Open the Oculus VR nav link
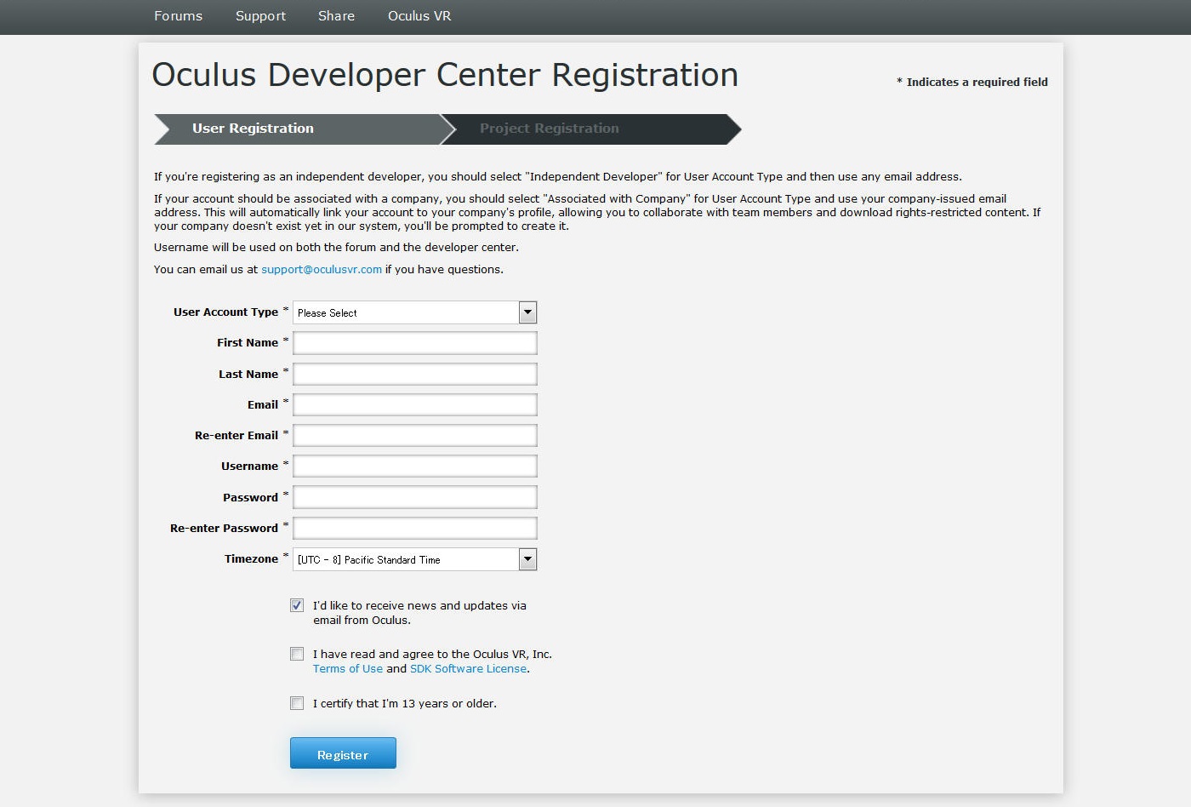The width and height of the screenshot is (1191, 807). [419, 15]
